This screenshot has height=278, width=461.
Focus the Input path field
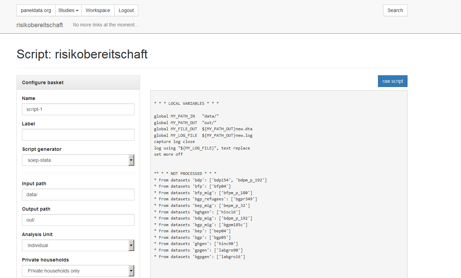[78, 194]
